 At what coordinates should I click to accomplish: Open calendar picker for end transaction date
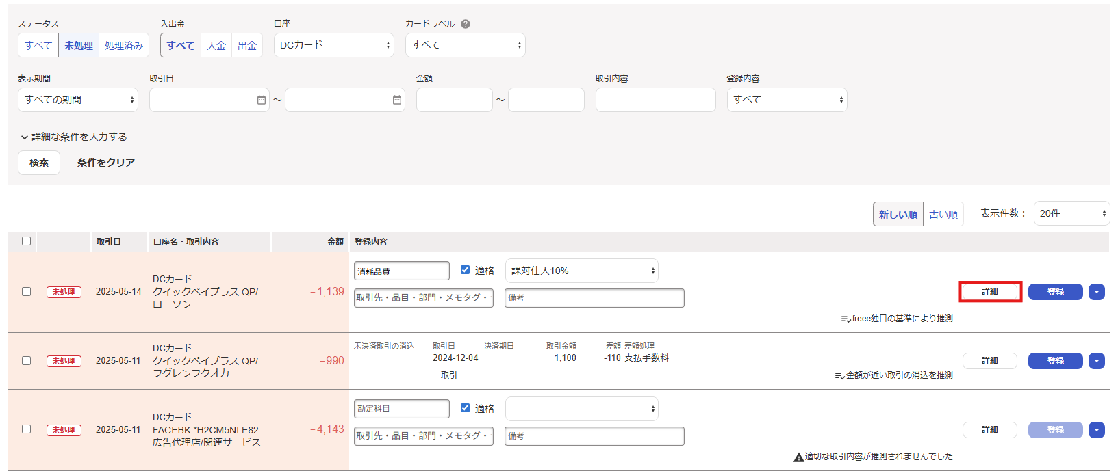coord(396,100)
